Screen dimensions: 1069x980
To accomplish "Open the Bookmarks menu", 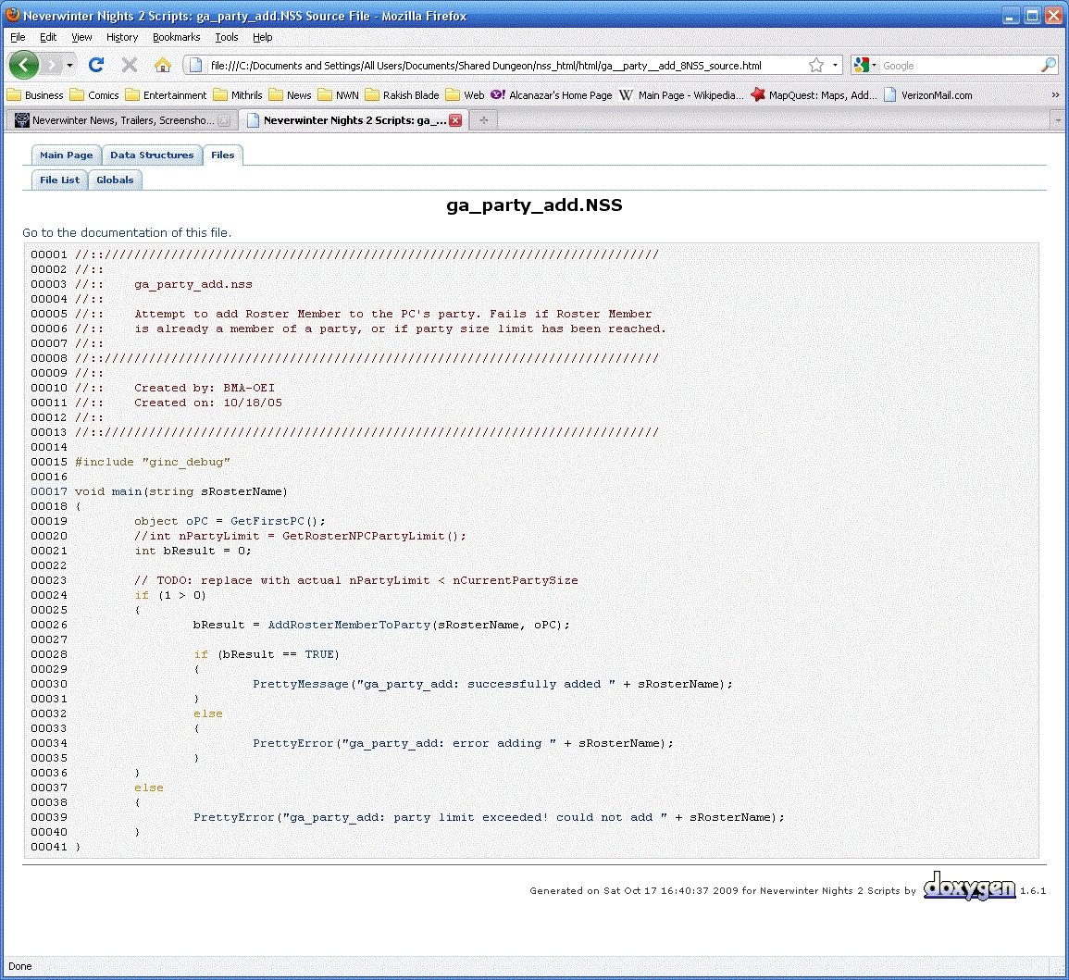I will tap(176, 37).
